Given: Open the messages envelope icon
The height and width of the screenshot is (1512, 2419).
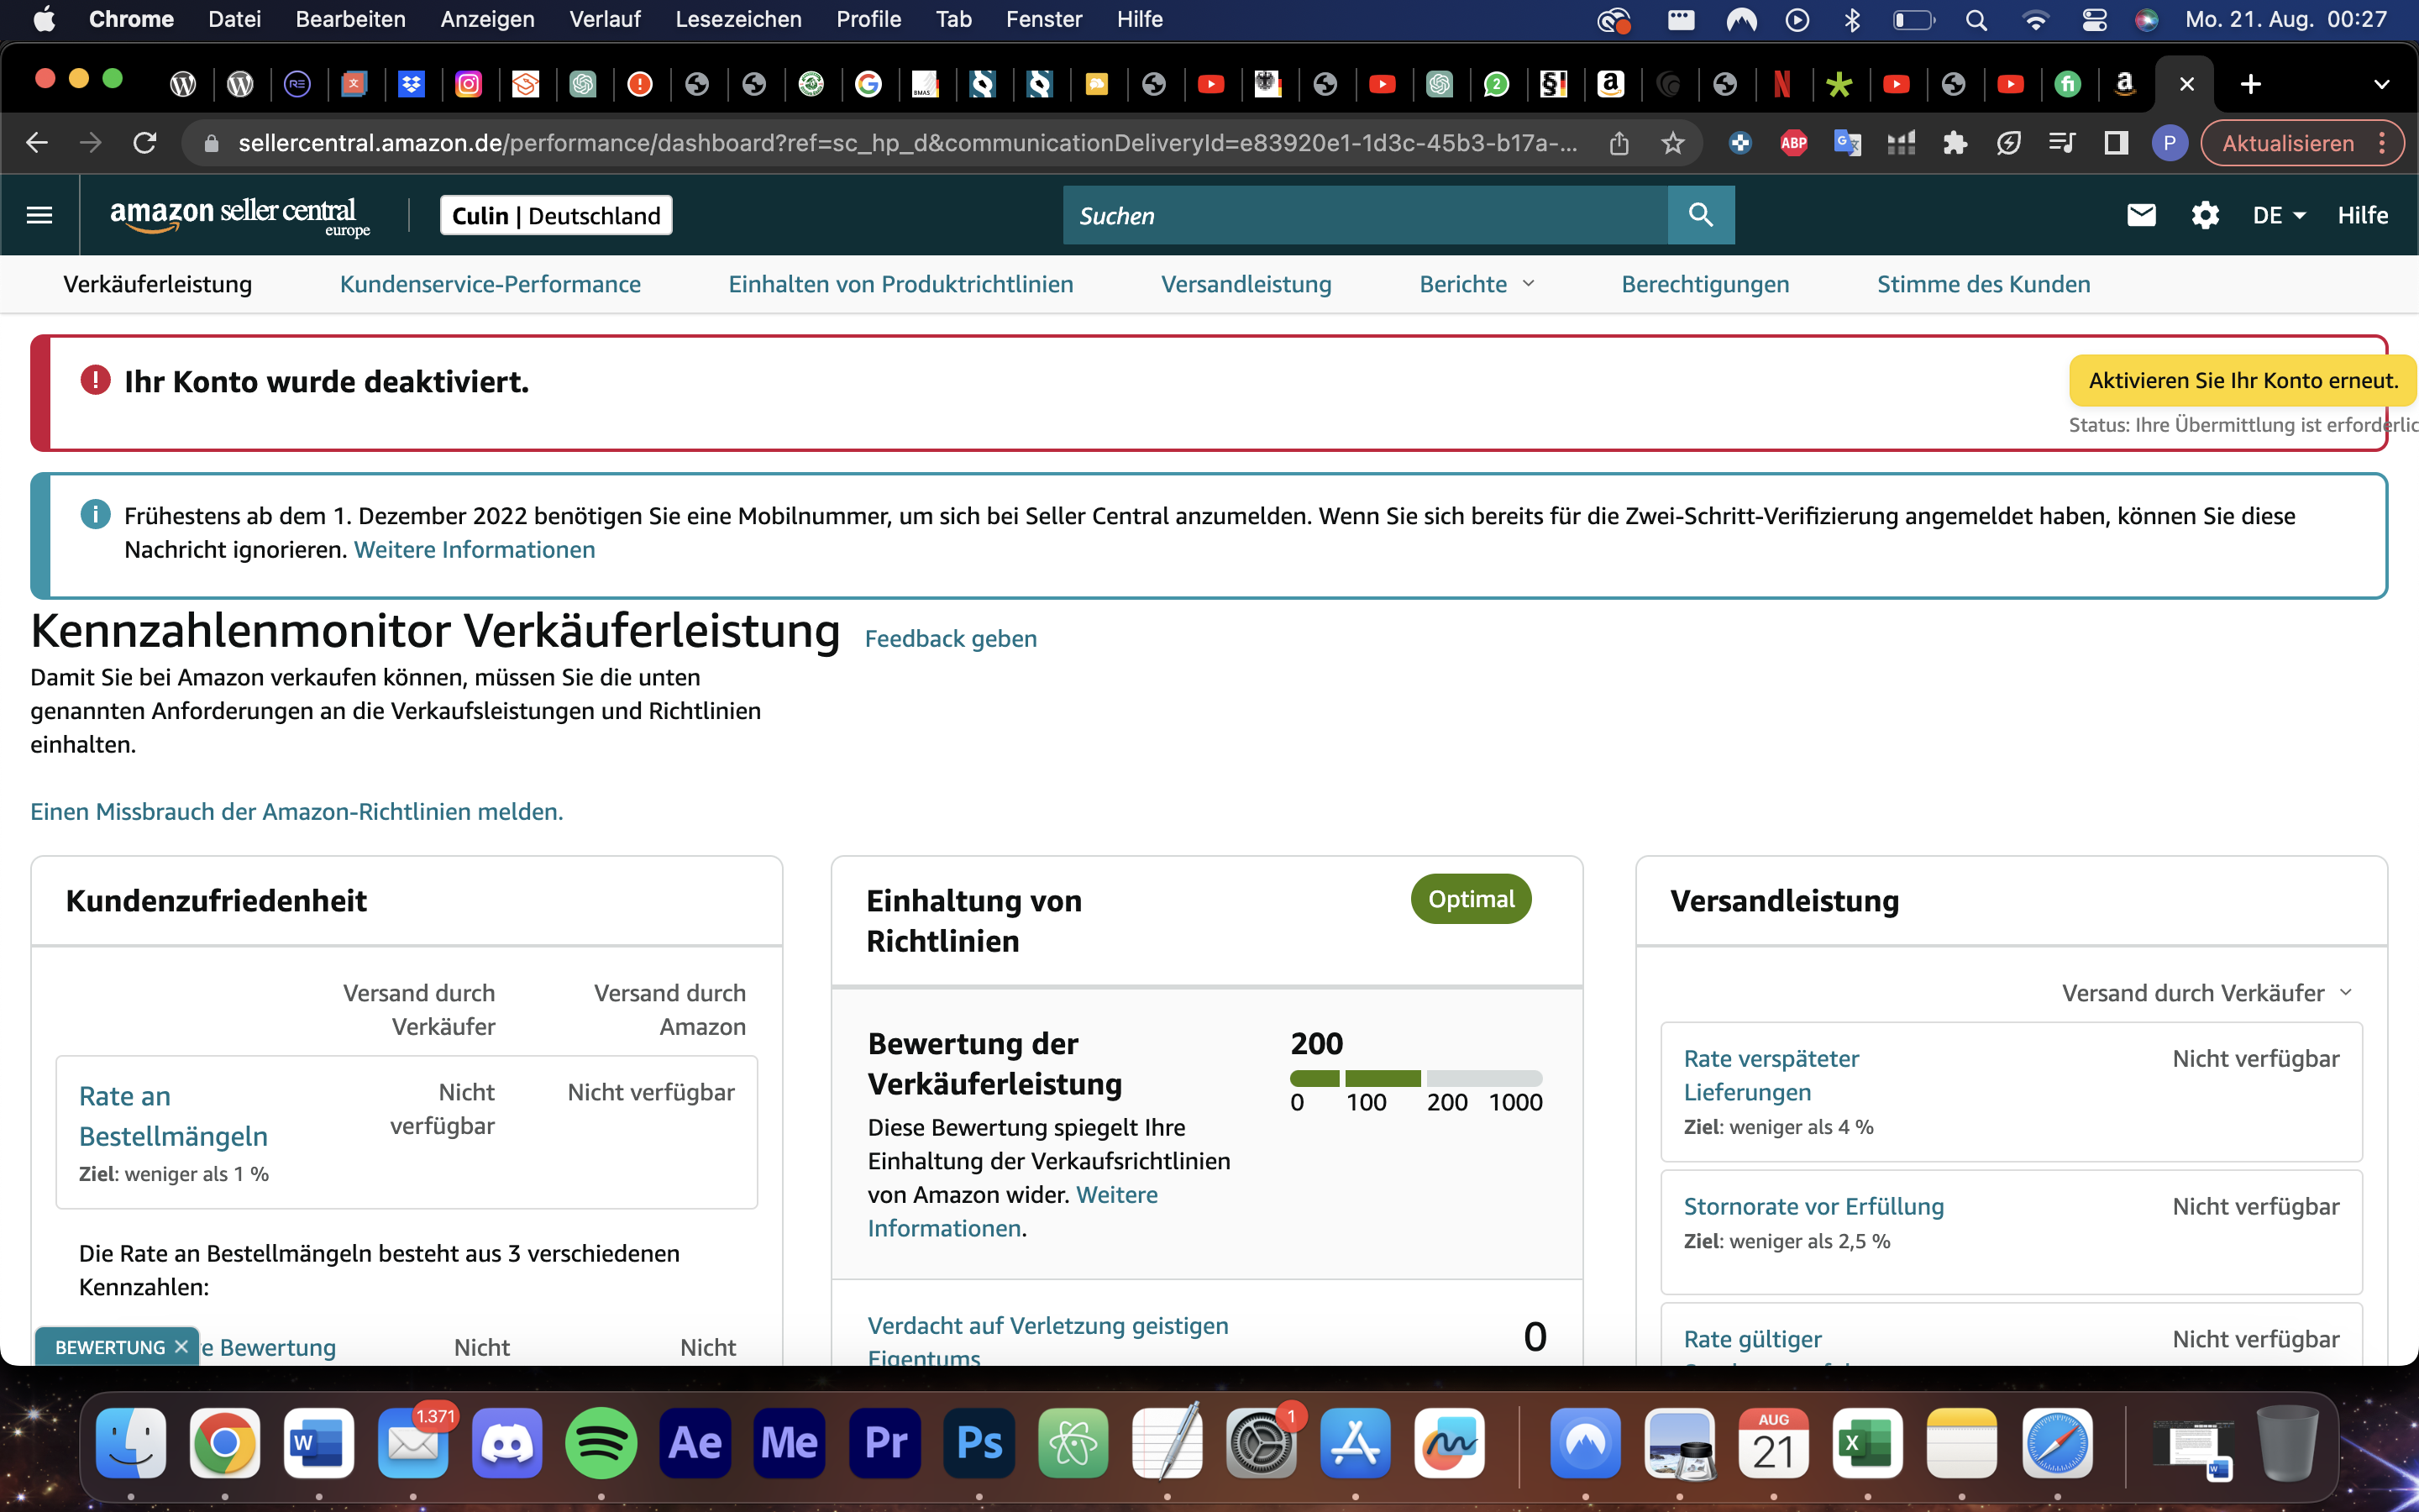Looking at the screenshot, I should pyautogui.click(x=2141, y=215).
